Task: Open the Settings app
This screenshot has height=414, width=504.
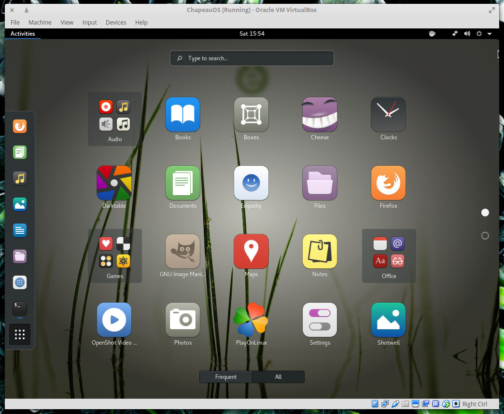Action: (x=320, y=320)
